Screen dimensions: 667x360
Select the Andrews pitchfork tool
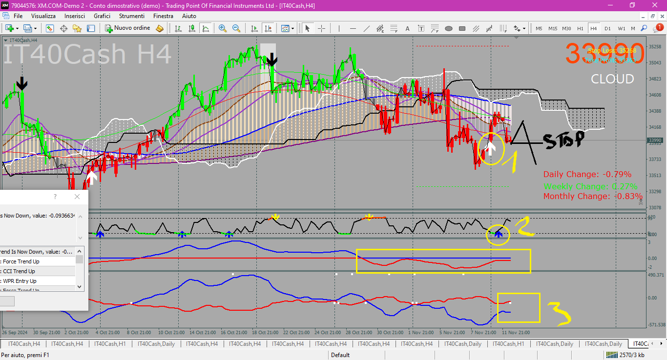[489, 28]
